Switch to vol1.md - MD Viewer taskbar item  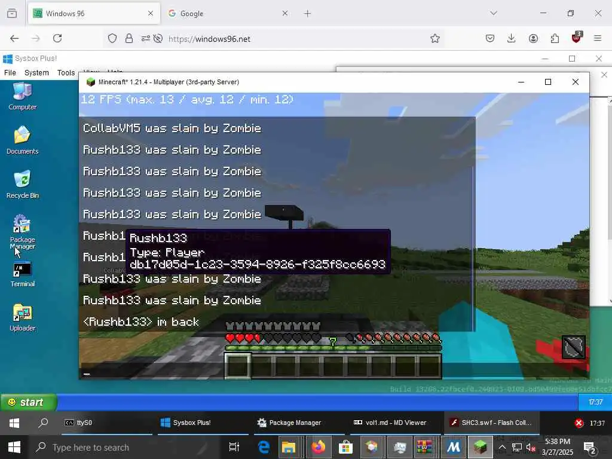pyautogui.click(x=395, y=423)
